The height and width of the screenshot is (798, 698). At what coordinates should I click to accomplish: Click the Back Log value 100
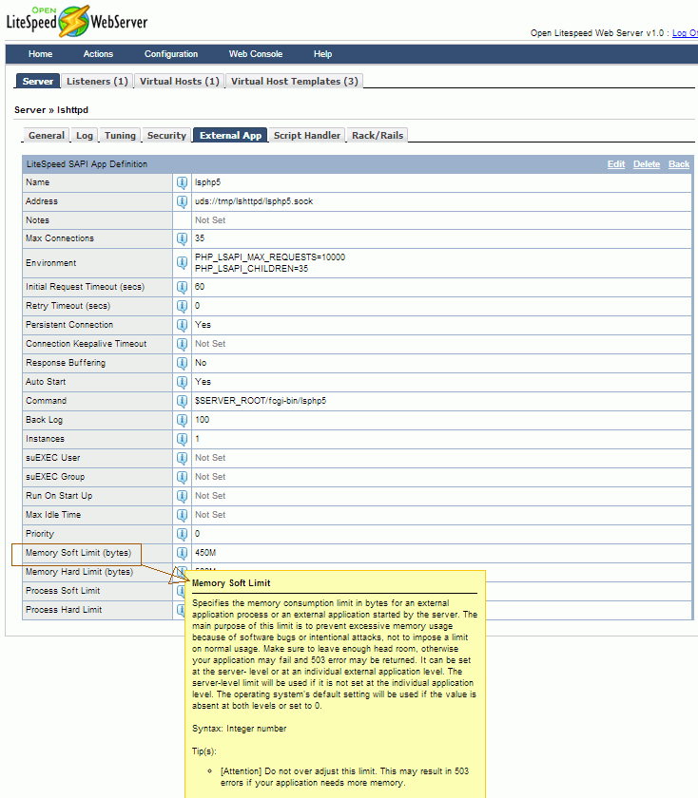[x=202, y=420]
